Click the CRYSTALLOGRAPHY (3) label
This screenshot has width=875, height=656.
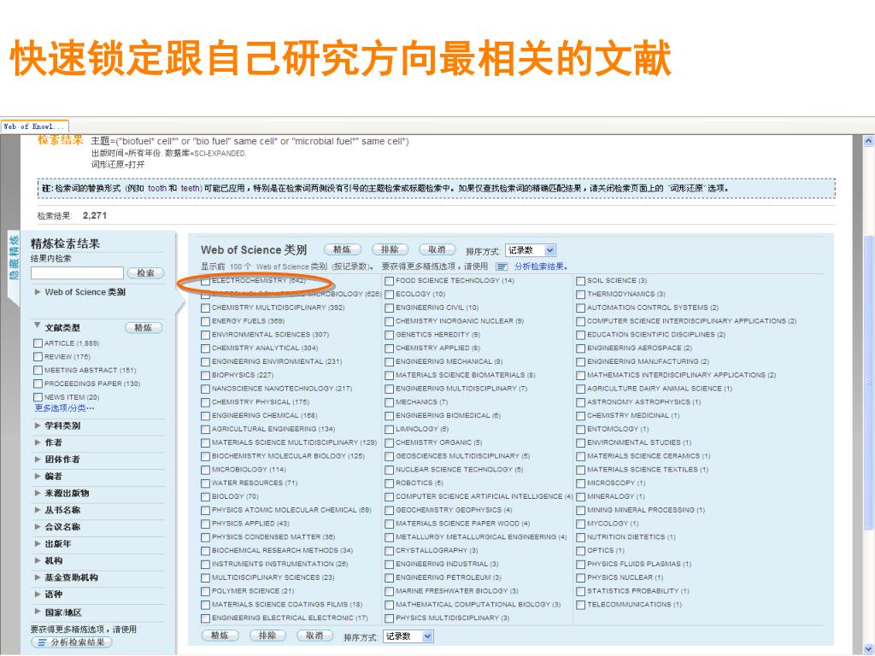437,551
